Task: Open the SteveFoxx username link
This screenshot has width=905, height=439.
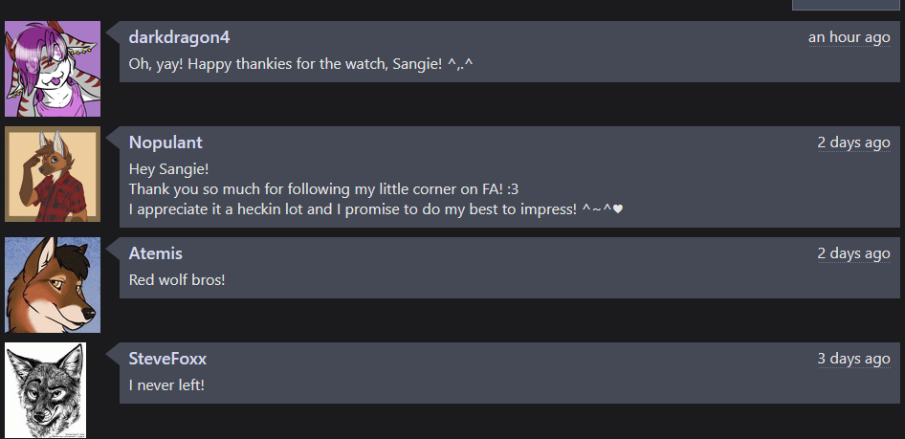Action: pos(167,359)
